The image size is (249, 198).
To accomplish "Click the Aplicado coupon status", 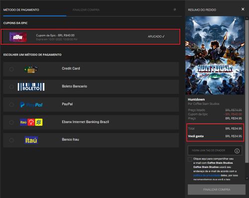I will point(156,36).
